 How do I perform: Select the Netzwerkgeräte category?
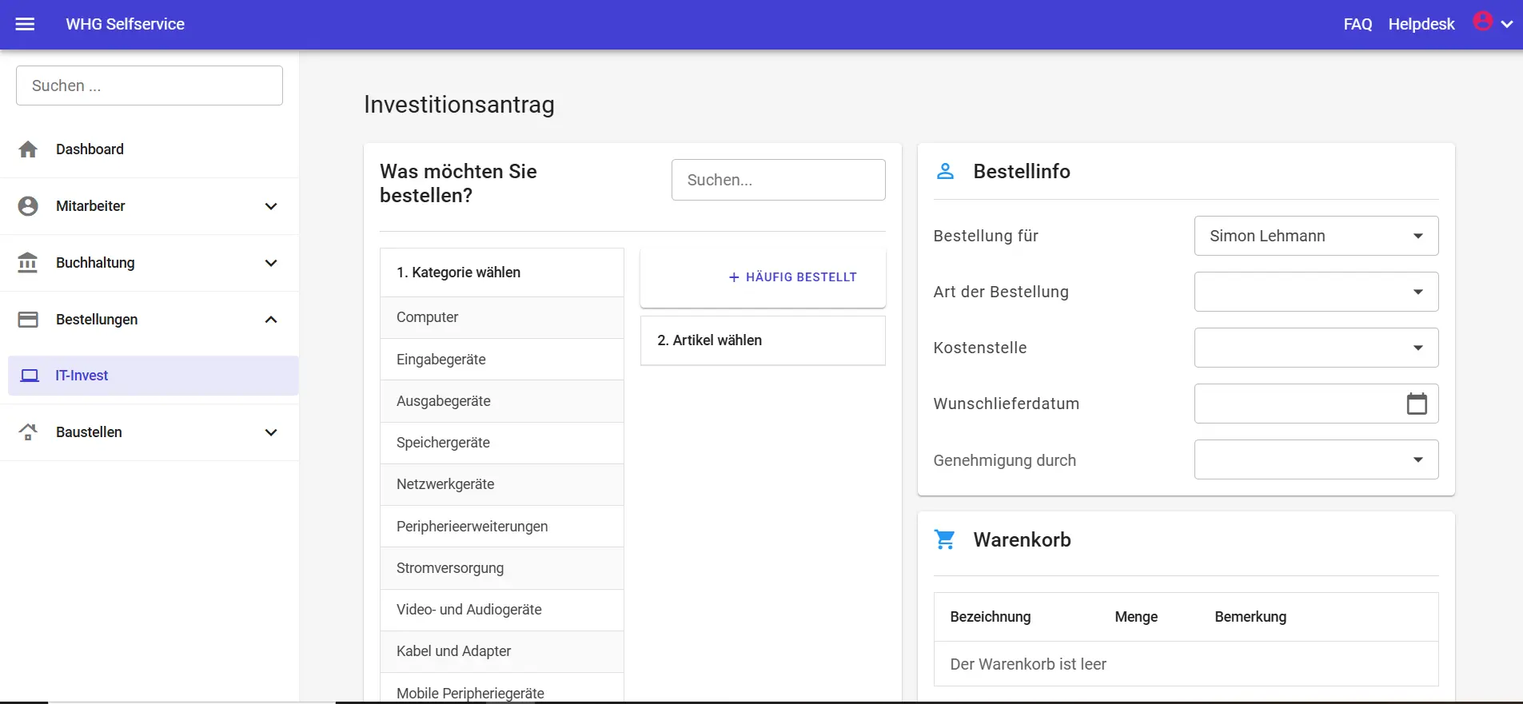coord(502,484)
